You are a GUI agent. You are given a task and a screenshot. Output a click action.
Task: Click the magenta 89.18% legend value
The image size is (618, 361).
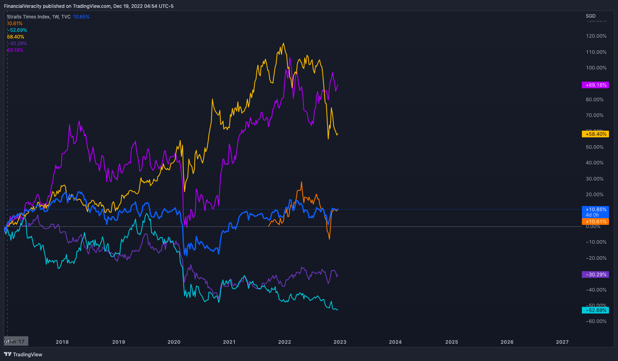tap(15, 50)
